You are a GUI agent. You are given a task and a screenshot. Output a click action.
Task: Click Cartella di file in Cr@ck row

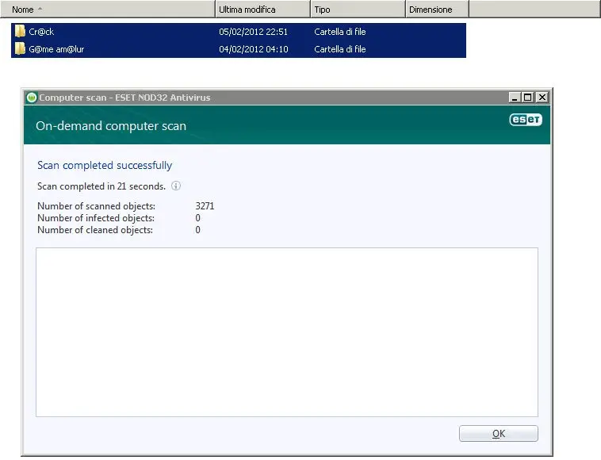click(x=340, y=32)
